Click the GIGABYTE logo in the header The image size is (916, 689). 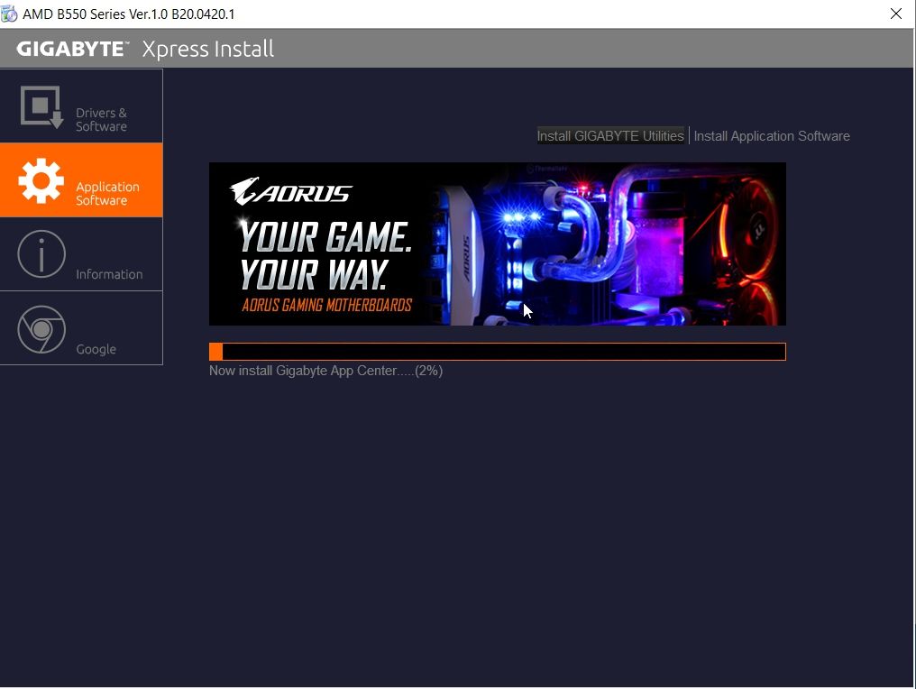(x=72, y=49)
